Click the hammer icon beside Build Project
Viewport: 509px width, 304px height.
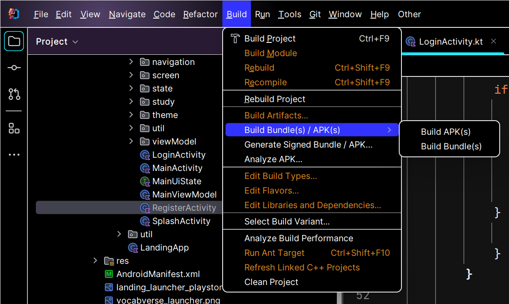point(235,38)
